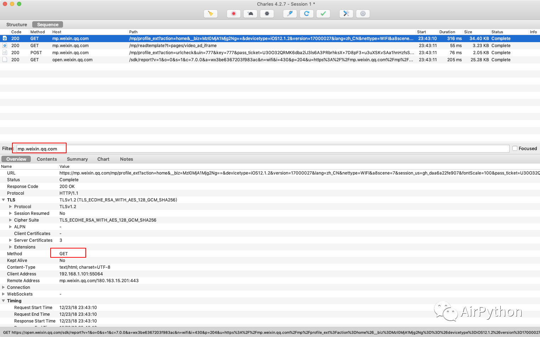Toggle the Focused checkbox
This screenshot has width=540, height=337.
pyautogui.click(x=515, y=148)
